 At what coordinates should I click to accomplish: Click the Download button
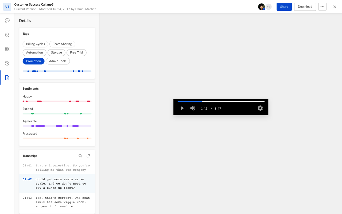tap(305, 7)
